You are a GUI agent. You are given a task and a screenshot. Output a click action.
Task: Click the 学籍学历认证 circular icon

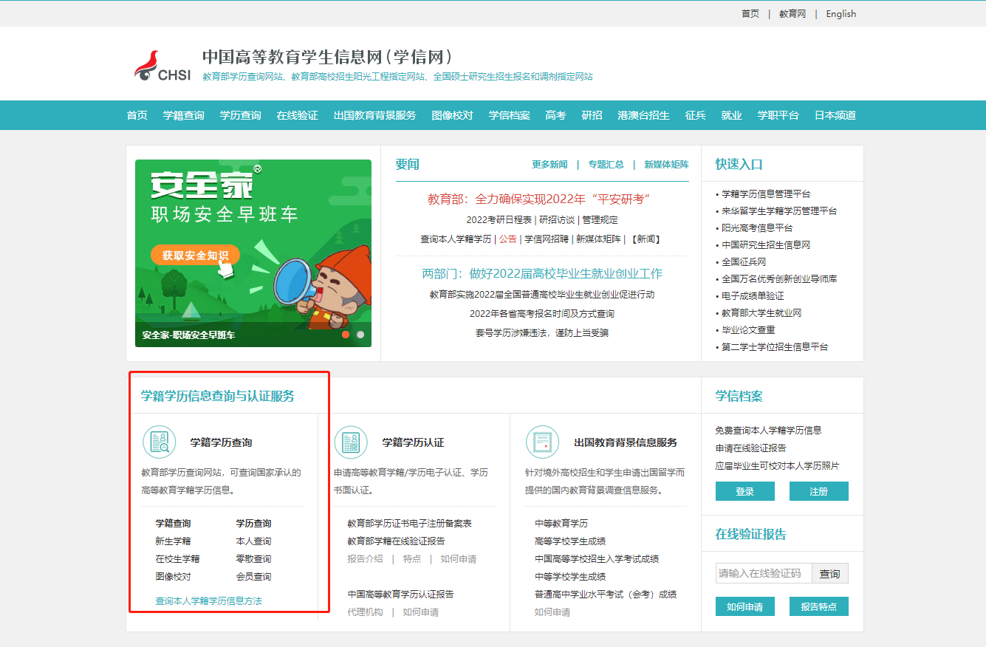[351, 442]
